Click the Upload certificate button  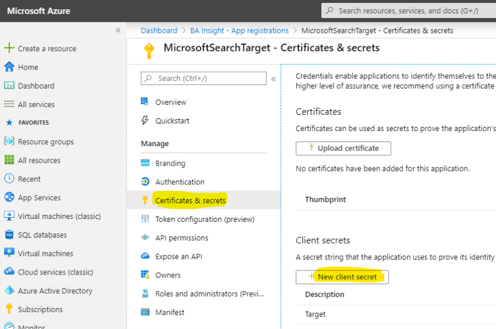343,148
